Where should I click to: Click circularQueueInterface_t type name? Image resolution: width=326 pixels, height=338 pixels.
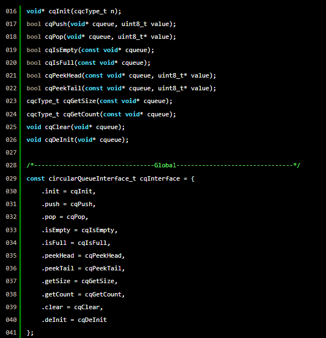[92, 178]
